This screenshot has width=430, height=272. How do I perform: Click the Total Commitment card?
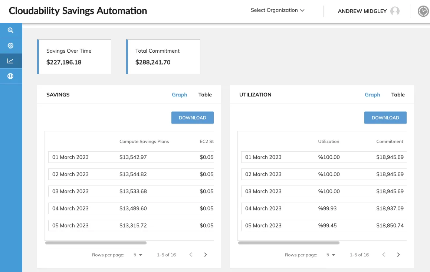(163, 57)
